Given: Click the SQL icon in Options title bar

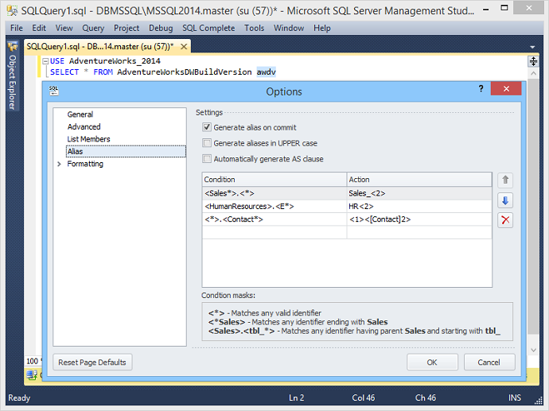Looking at the screenshot, I should click(x=53, y=91).
